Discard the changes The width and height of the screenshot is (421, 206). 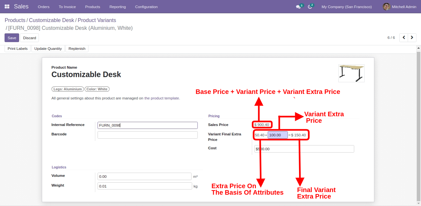click(x=30, y=38)
